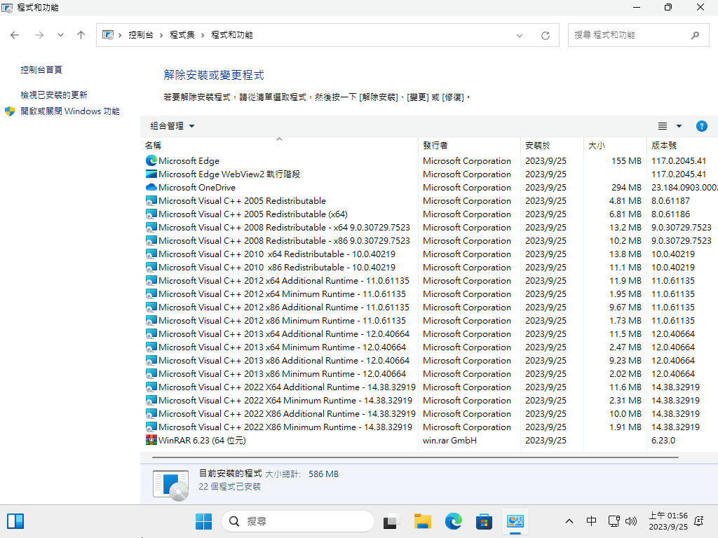The image size is (718, 538).
Task: Open the 控制台首頁 link
Action: (41, 70)
